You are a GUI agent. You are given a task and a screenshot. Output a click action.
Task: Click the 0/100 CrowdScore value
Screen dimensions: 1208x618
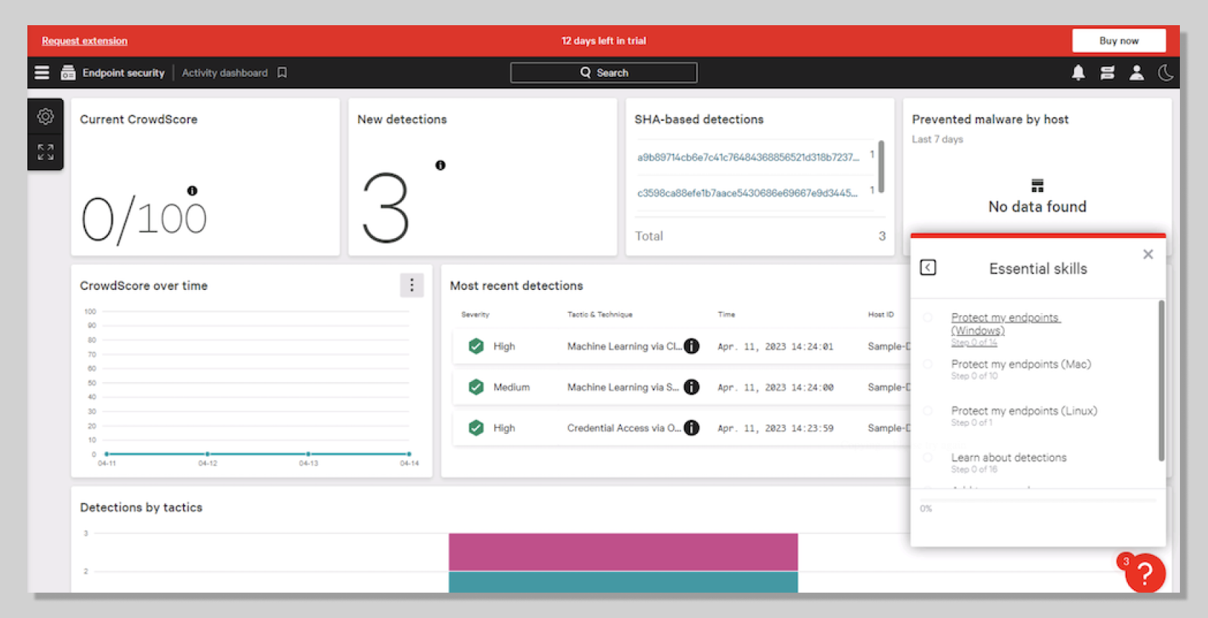point(144,219)
